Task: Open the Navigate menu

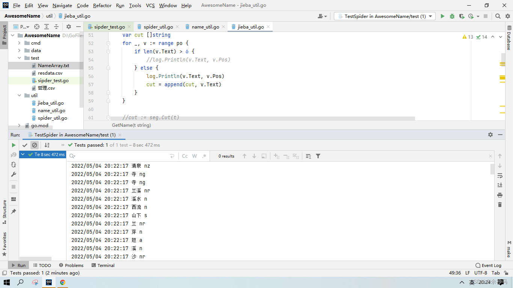Action: coord(62,5)
